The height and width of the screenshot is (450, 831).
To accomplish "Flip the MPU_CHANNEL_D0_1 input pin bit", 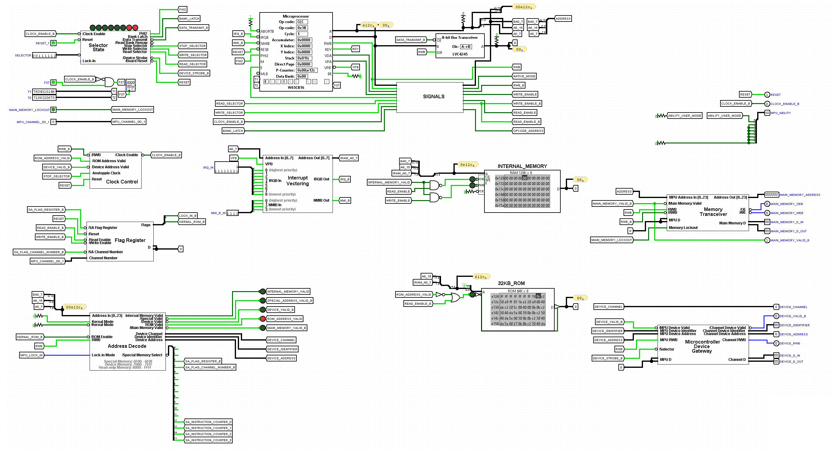I will [53, 122].
